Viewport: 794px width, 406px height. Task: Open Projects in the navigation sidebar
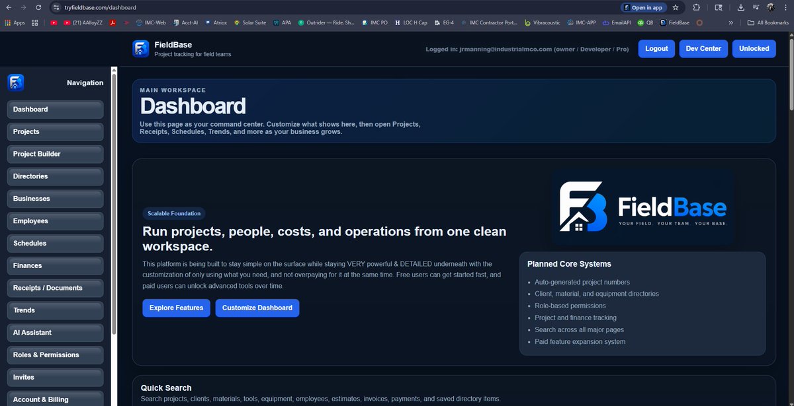[55, 132]
